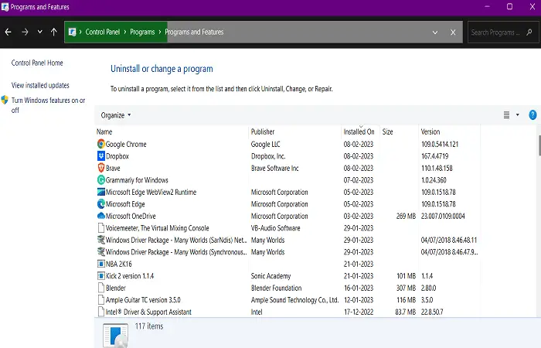
Task: Click the address bar Control Panel icon
Action: tap(72, 32)
